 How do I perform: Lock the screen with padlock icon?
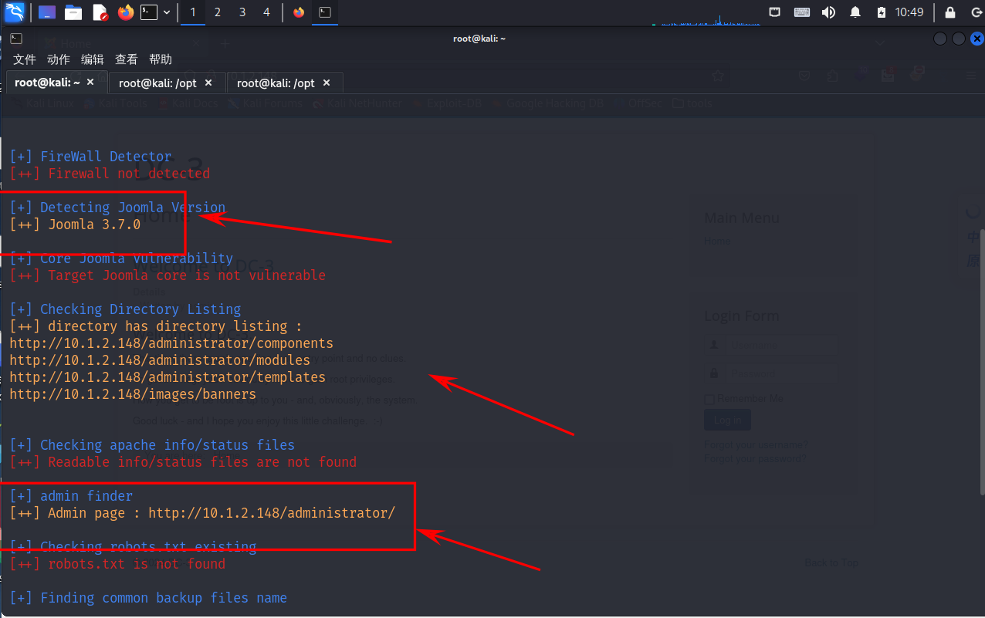pos(950,12)
